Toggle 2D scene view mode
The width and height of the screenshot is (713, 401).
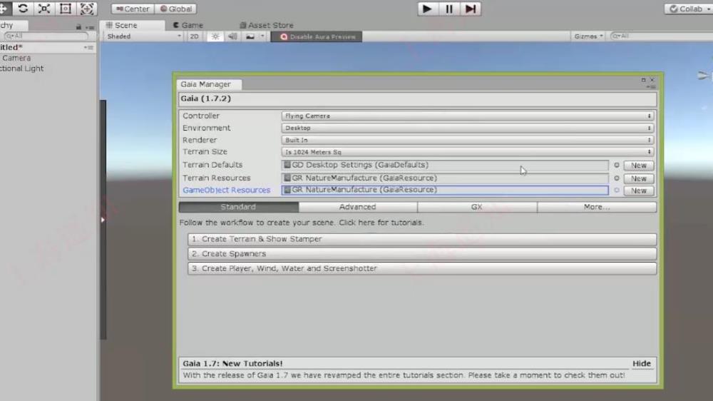pyautogui.click(x=194, y=36)
